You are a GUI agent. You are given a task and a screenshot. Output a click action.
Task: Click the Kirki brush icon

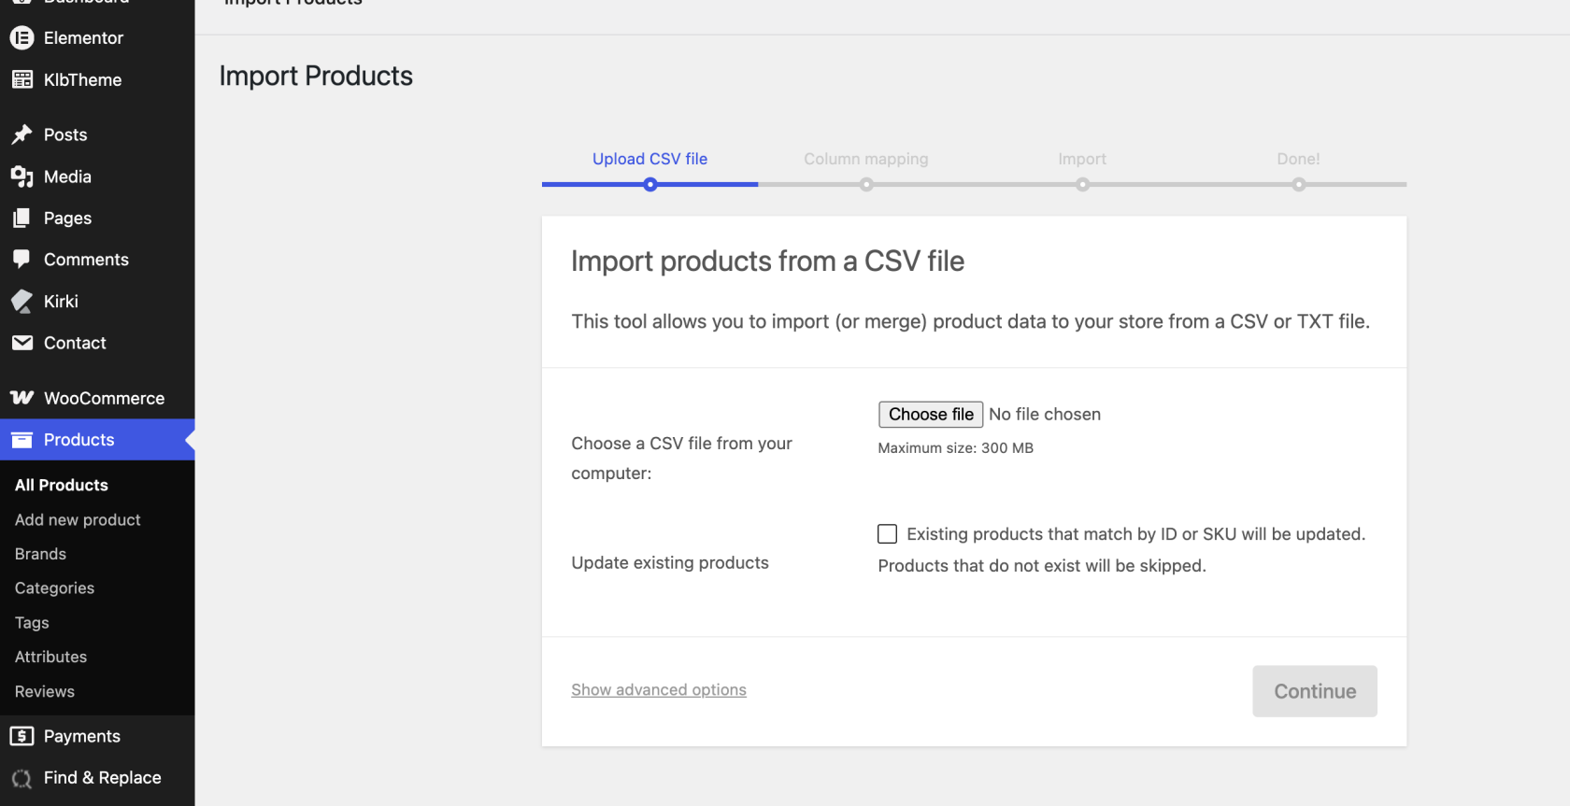pos(21,301)
